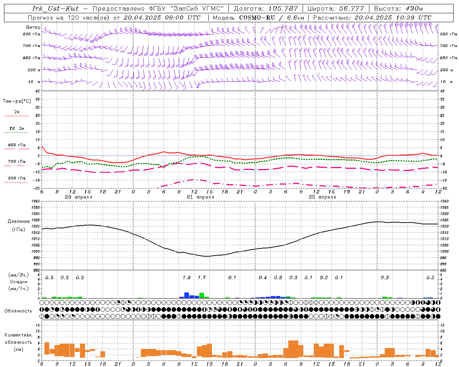Click the Осадки precipitation label

coord(19,282)
